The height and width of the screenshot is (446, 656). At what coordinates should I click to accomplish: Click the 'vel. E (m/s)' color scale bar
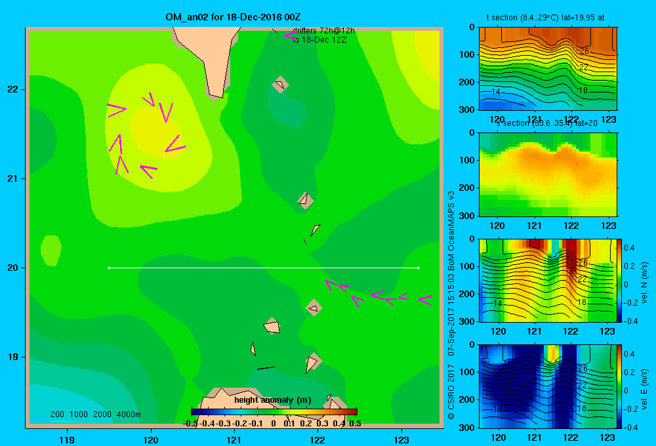[x=620, y=386]
